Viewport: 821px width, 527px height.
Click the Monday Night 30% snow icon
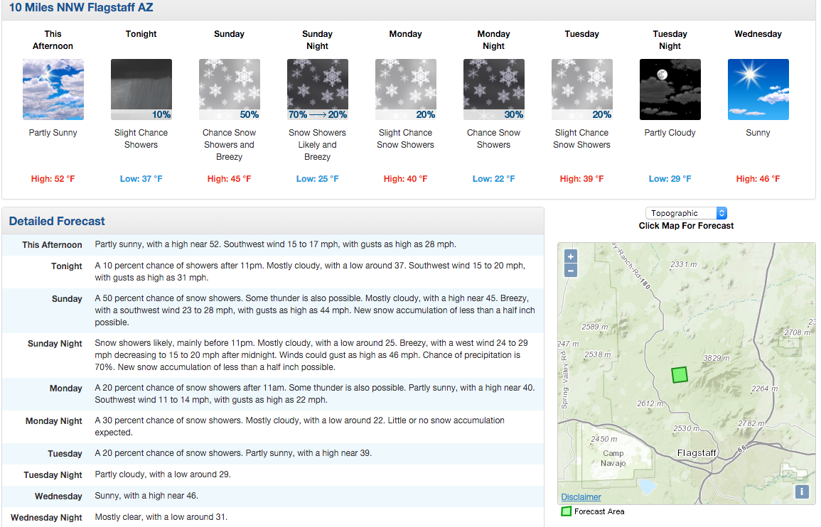(494, 89)
